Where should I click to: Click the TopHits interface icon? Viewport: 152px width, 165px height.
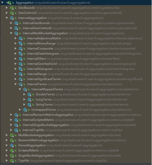pos(12,161)
